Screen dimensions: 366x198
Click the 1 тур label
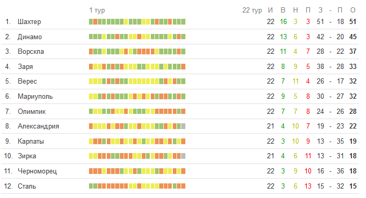point(97,10)
